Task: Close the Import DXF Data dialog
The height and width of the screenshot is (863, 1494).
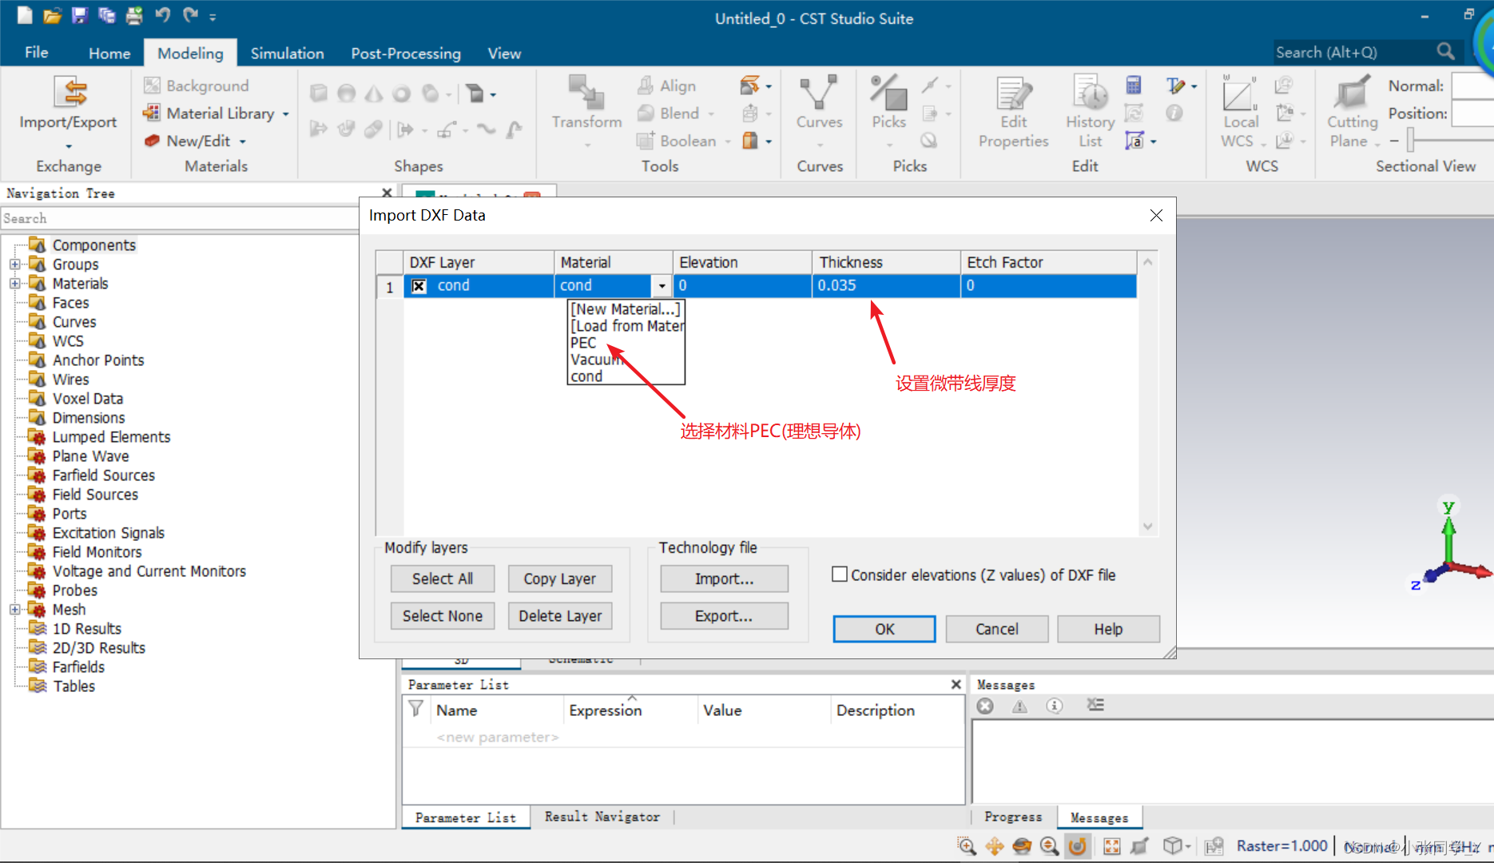Action: (1155, 216)
